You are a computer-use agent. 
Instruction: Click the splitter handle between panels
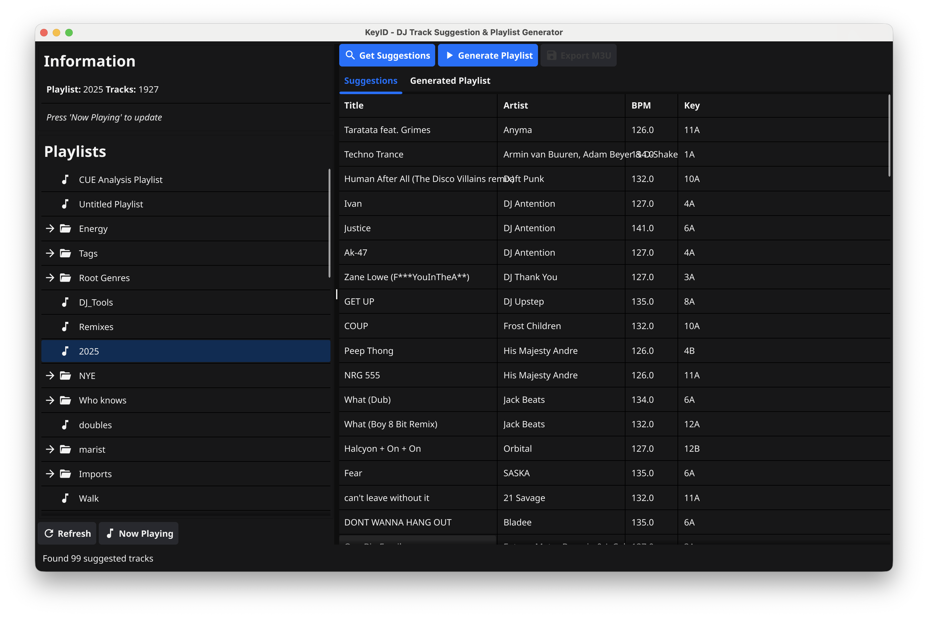click(336, 294)
